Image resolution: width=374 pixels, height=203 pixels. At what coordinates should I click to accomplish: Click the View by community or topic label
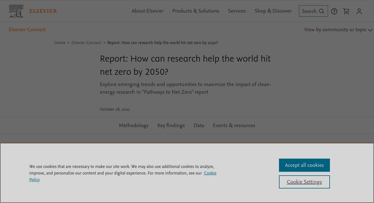click(335, 30)
